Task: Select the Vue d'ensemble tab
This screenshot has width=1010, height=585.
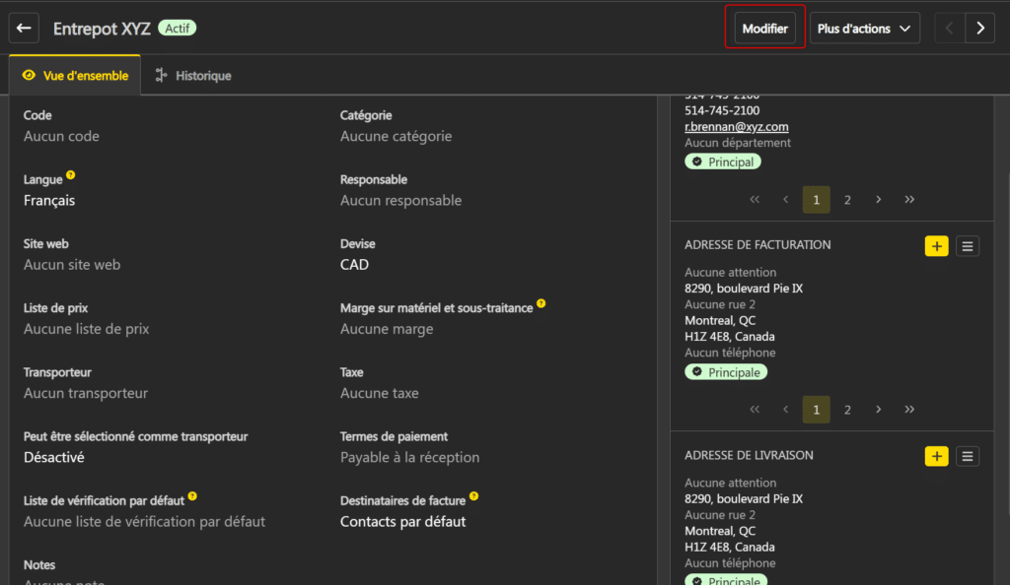Action: point(75,76)
